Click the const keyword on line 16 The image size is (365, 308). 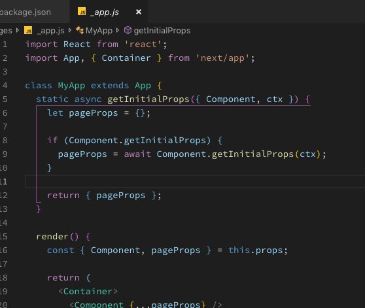(x=61, y=250)
